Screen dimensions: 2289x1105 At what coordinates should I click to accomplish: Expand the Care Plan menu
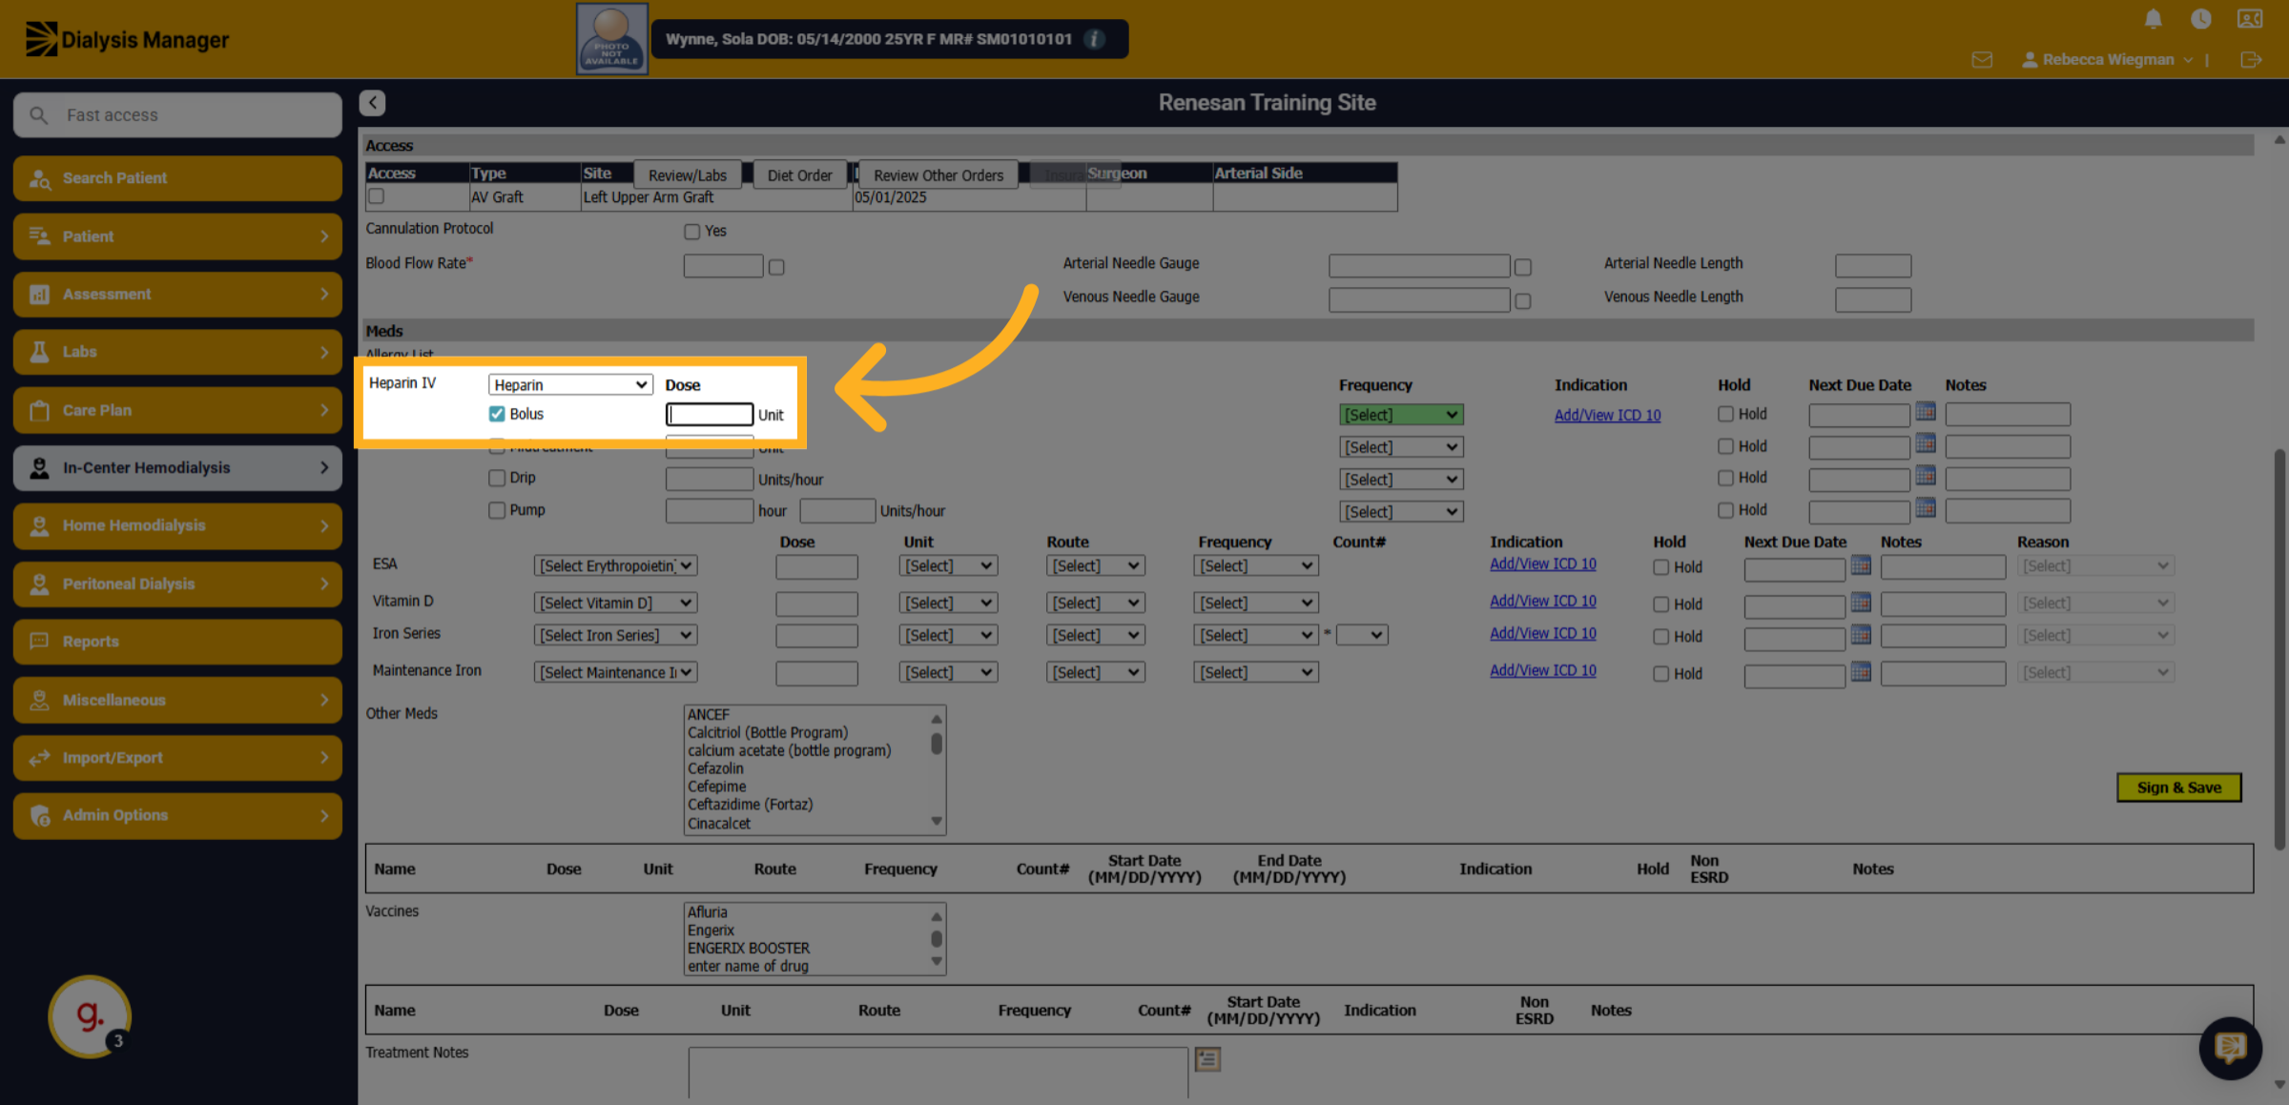pos(177,410)
